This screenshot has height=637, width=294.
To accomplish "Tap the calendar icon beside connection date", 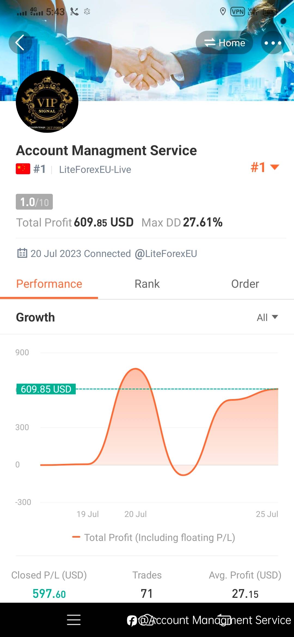I will 22,253.
